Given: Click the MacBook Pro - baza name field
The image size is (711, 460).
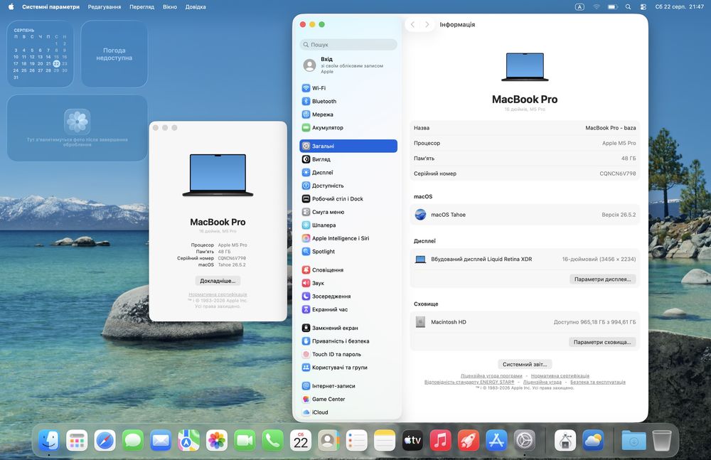Looking at the screenshot, I should [525, 128].
